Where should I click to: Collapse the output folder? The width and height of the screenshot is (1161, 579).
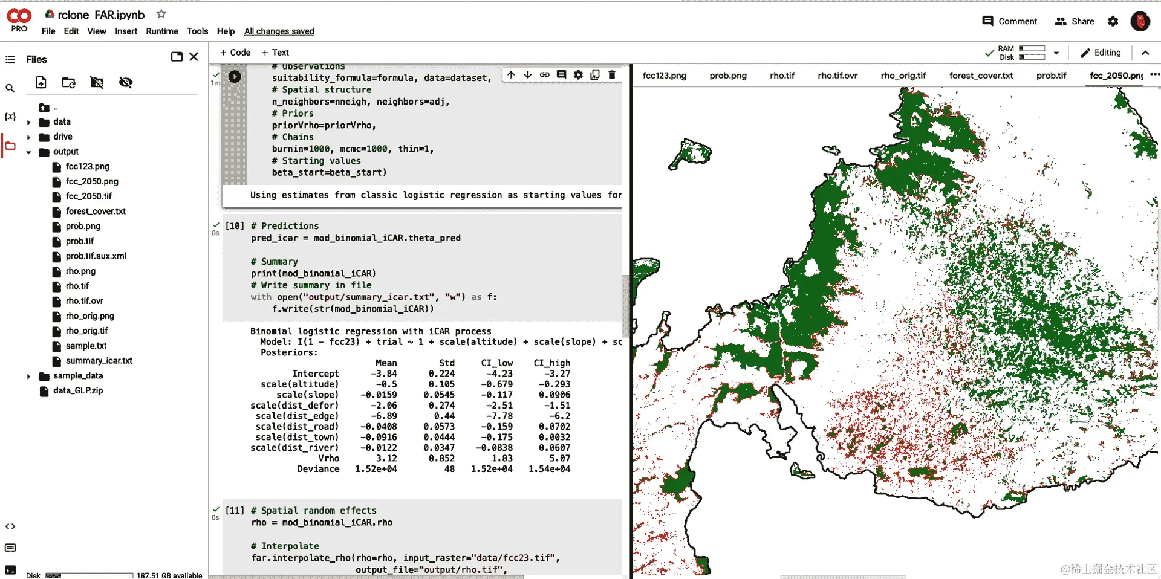click(x=28, y=152)
